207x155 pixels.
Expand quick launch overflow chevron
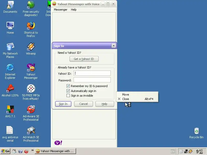pyautogui.click(x=32, y=150)
